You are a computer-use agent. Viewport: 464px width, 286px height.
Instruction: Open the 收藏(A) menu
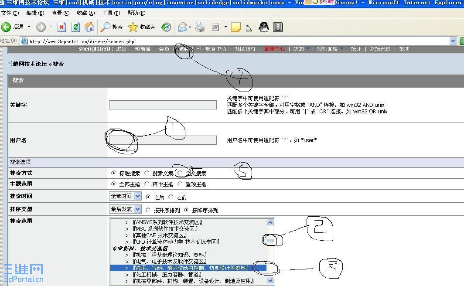click(x=86, y=13)
